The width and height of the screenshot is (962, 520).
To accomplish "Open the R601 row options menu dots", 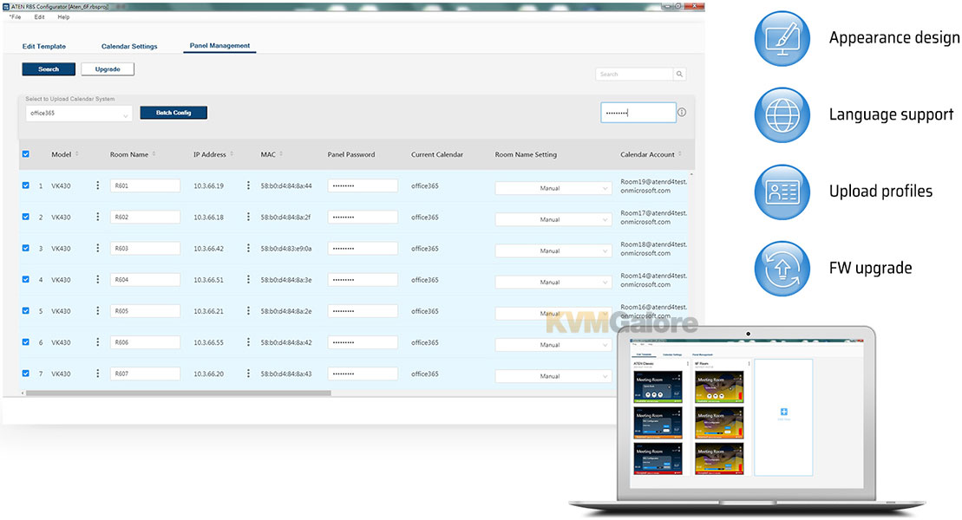I will coord(97,185).
